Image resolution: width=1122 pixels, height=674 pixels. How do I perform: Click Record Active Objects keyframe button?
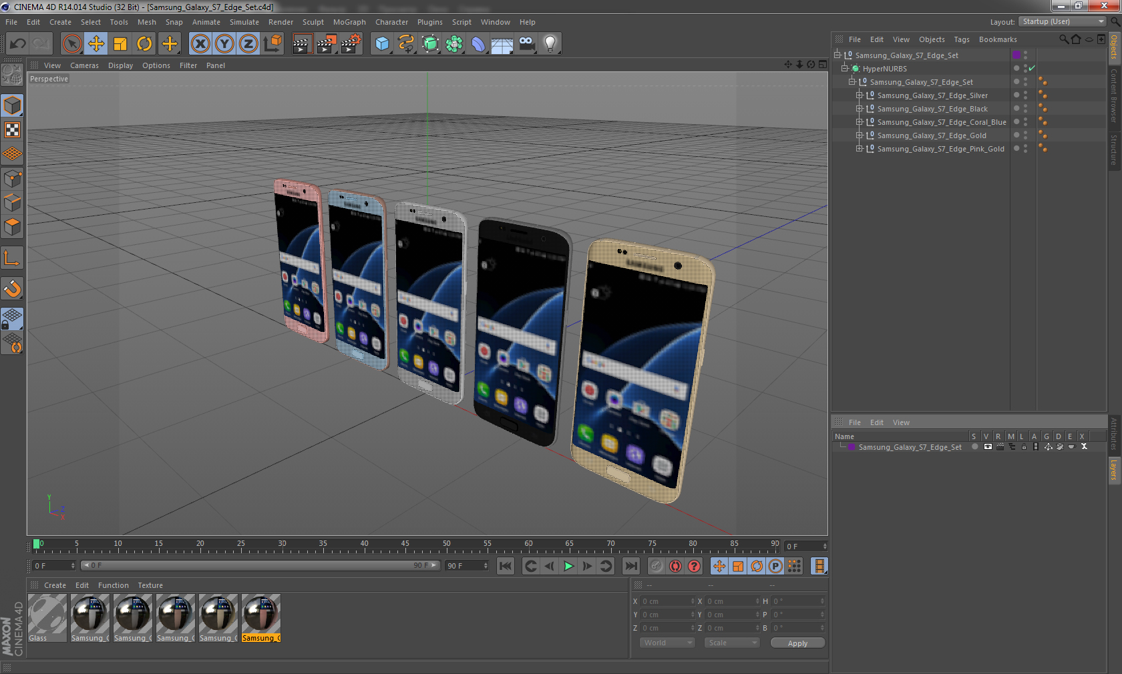tap(657, 566)
